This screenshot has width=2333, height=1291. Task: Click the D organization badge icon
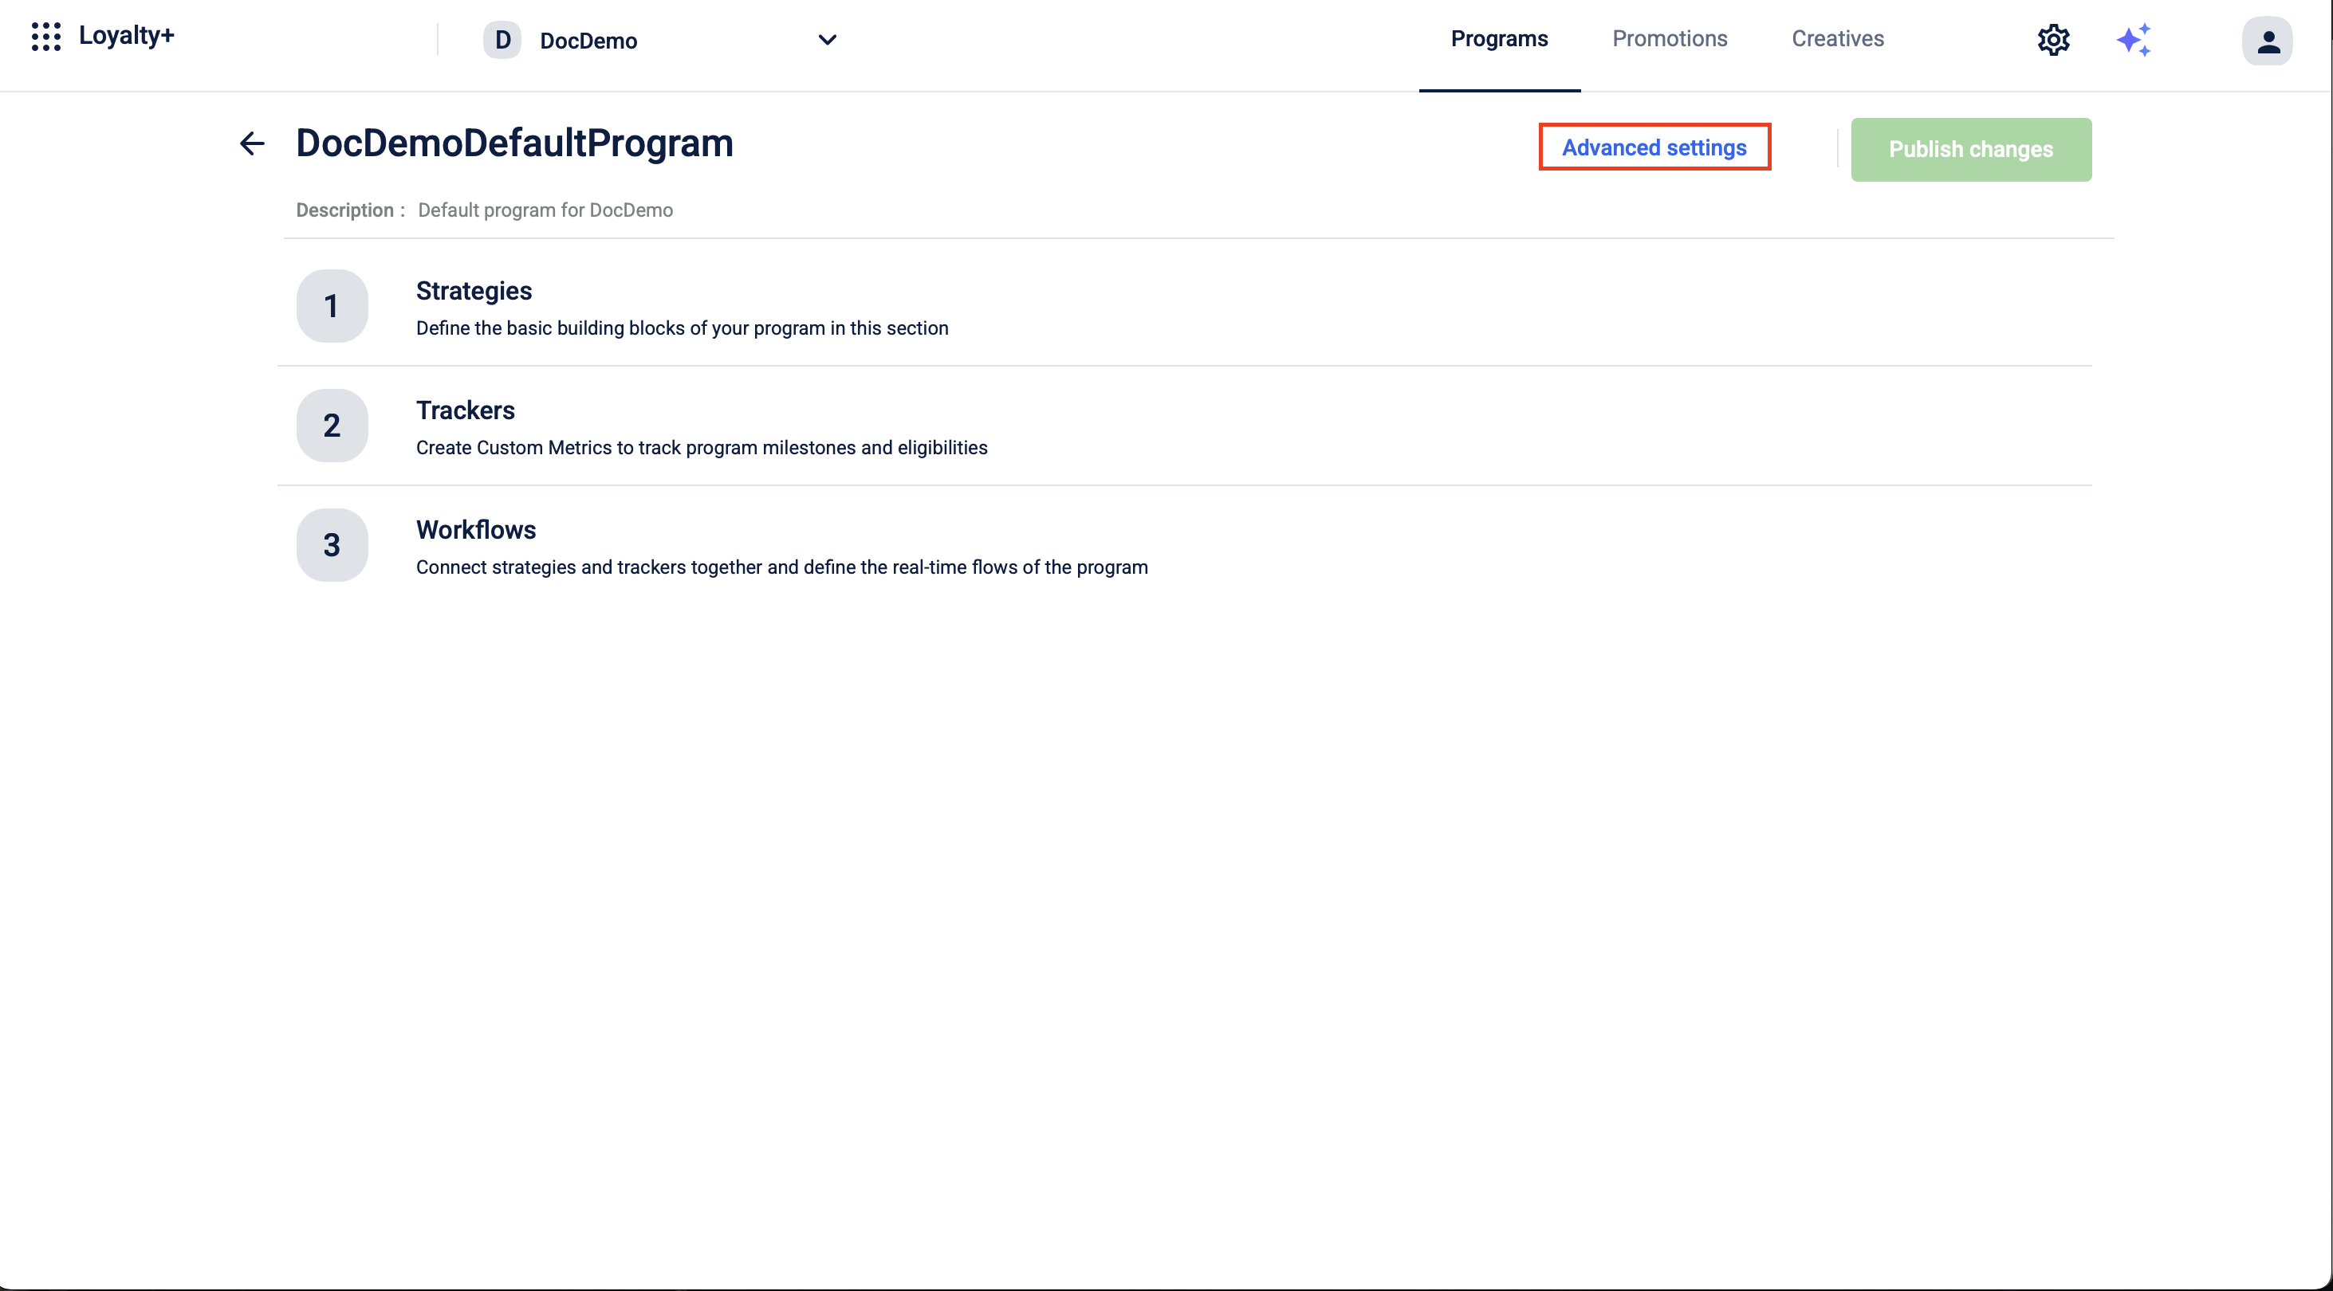coord(502,40)
